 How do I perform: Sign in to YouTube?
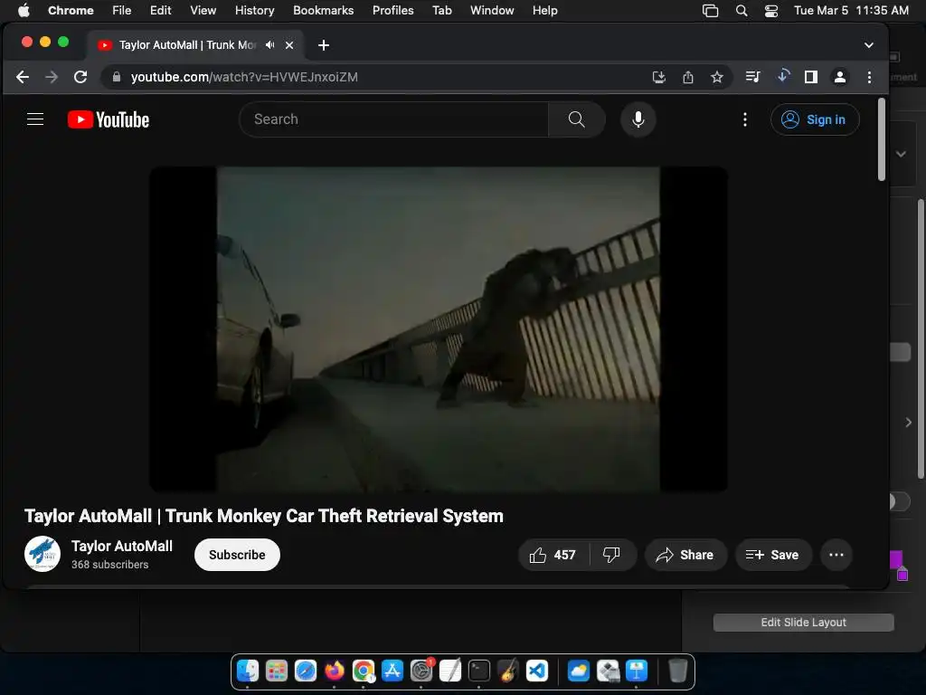coord(815,119)
